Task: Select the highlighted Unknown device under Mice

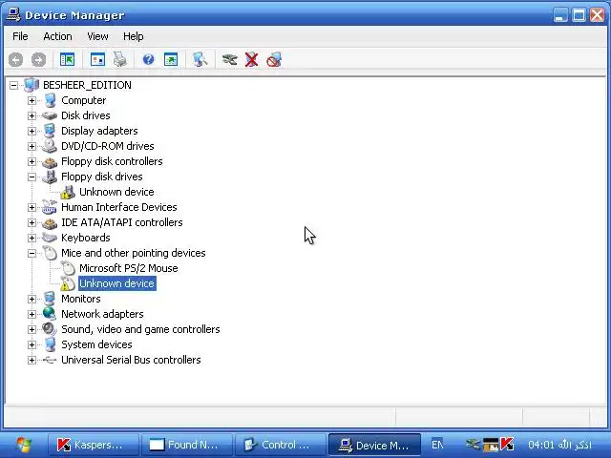Action: tap(116, 283)
